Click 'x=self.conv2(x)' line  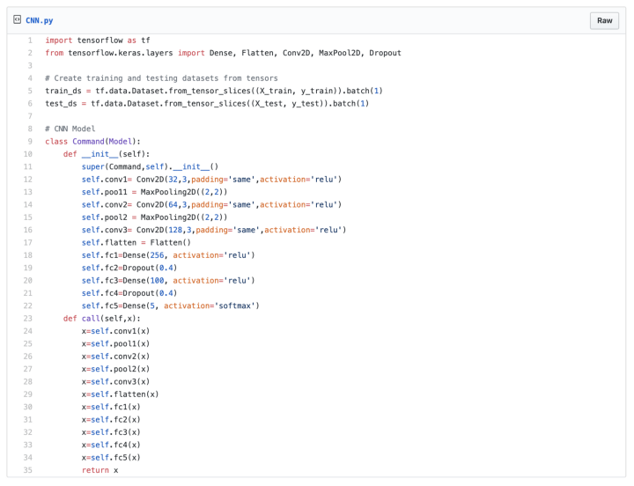click(x=115, y=357)
